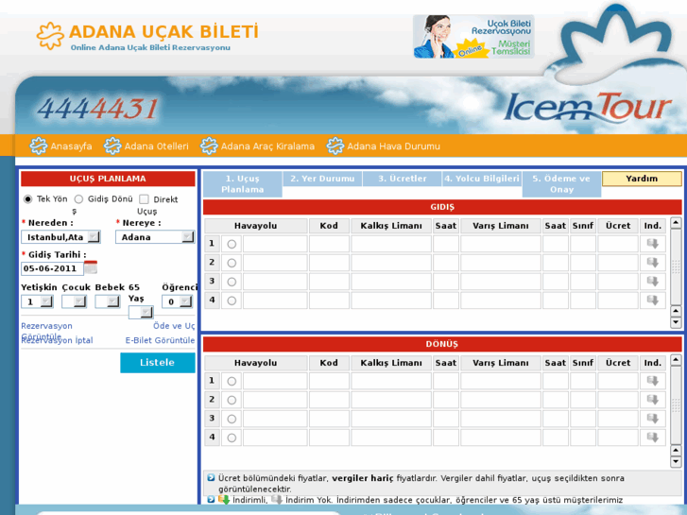Open the Online Müşteri Temsilcisi banner
The width and height of the screenshot is (687, 515).
click(473, 37)
